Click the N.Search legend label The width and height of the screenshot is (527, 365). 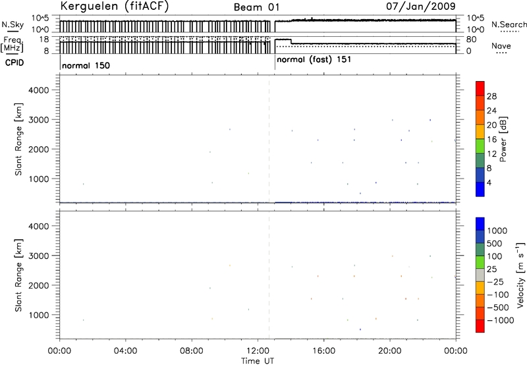tap(509, 24)
